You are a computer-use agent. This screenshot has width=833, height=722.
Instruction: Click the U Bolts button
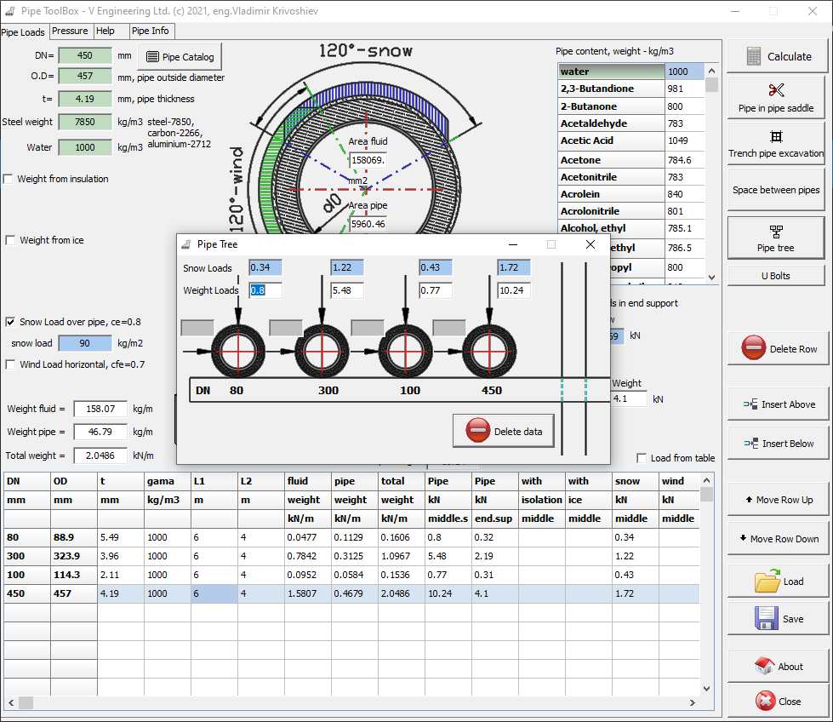(776, 276)
